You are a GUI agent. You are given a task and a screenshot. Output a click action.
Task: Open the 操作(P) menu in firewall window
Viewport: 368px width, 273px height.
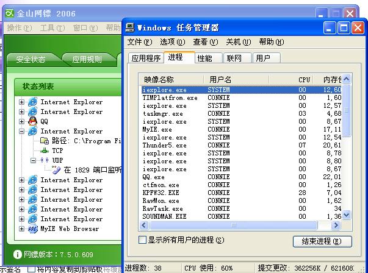pyautogui.click(x=20, y=28)
